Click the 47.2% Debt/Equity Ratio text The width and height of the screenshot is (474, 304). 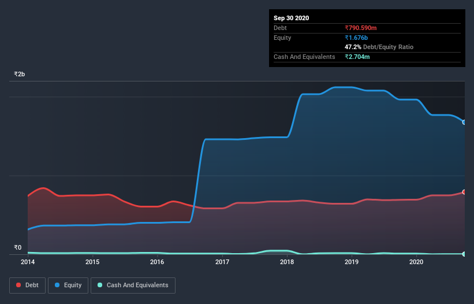tap(379, 47)
